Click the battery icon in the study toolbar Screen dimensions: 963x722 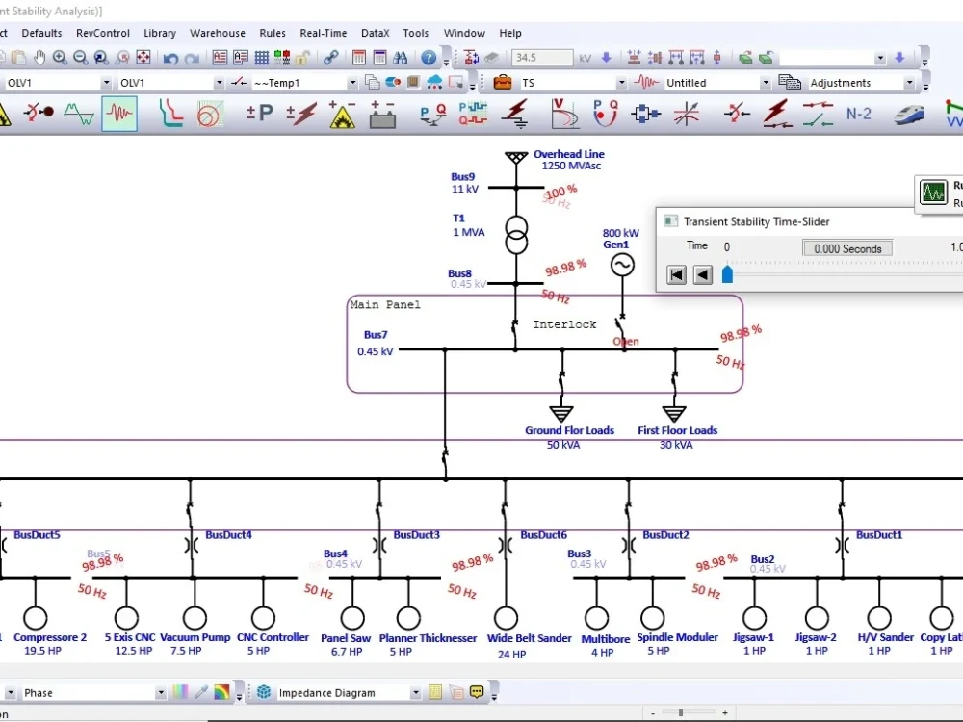[381, 115]
